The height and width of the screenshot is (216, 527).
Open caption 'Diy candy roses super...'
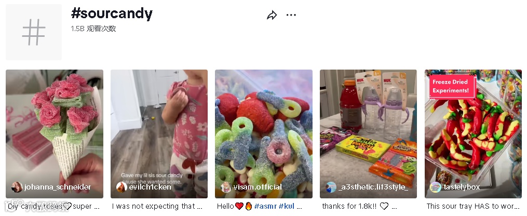54,206
